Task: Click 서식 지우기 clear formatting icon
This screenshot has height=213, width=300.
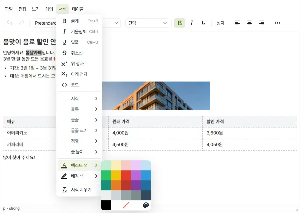Action: (x=64, y=190)
